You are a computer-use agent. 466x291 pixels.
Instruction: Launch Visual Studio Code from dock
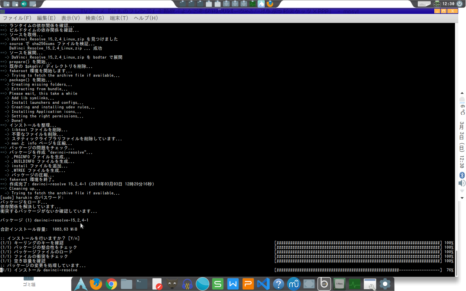point(263,284)
